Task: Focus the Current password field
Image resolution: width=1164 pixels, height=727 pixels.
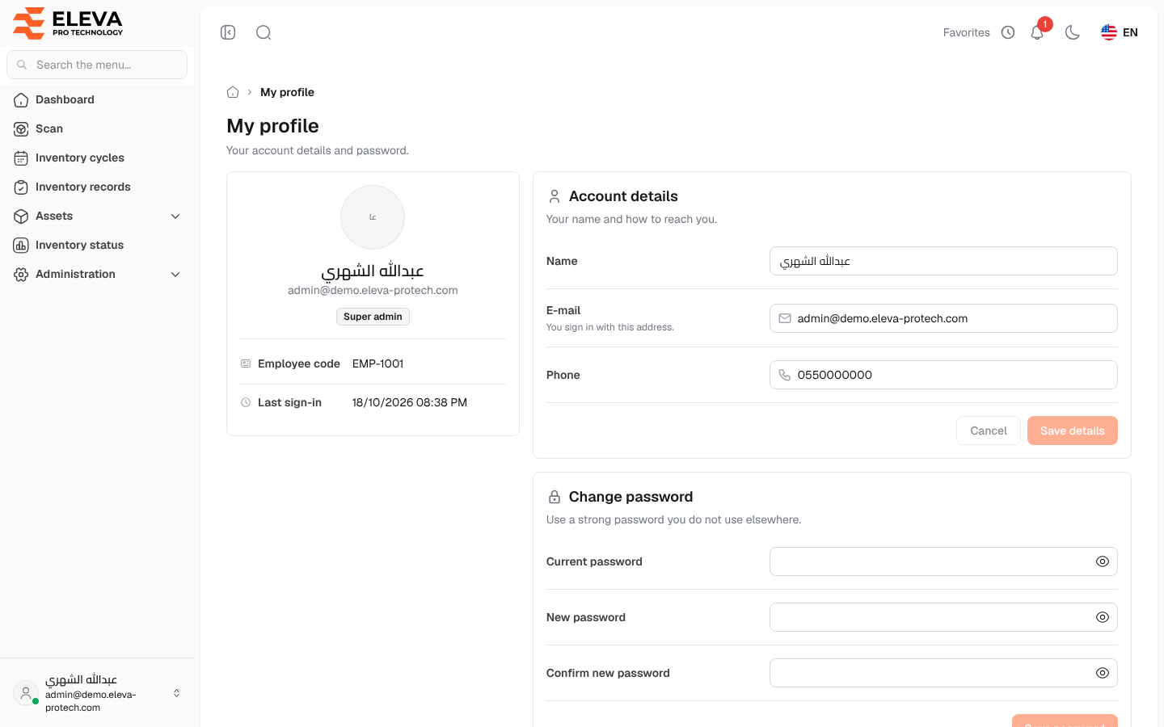Action: coord(943,561)
